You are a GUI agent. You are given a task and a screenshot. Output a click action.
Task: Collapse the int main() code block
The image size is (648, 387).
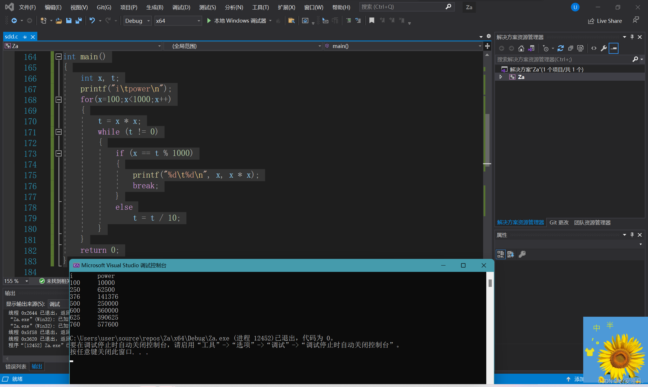pos(58,57)
